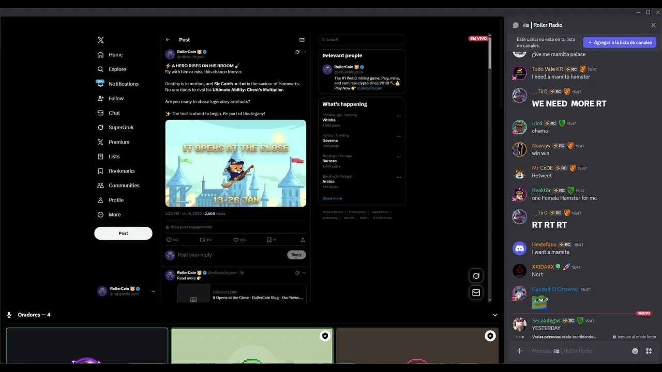Click the Mensaje Roller Radio input field
Screen dimensions: 662x372
(579, 351)
